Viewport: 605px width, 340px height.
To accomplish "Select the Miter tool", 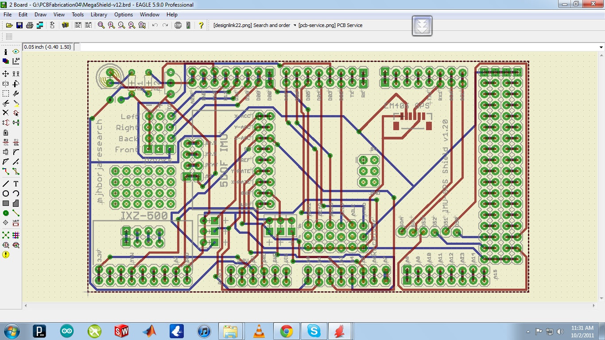I will pyautogui.click(x=16, y=152).
